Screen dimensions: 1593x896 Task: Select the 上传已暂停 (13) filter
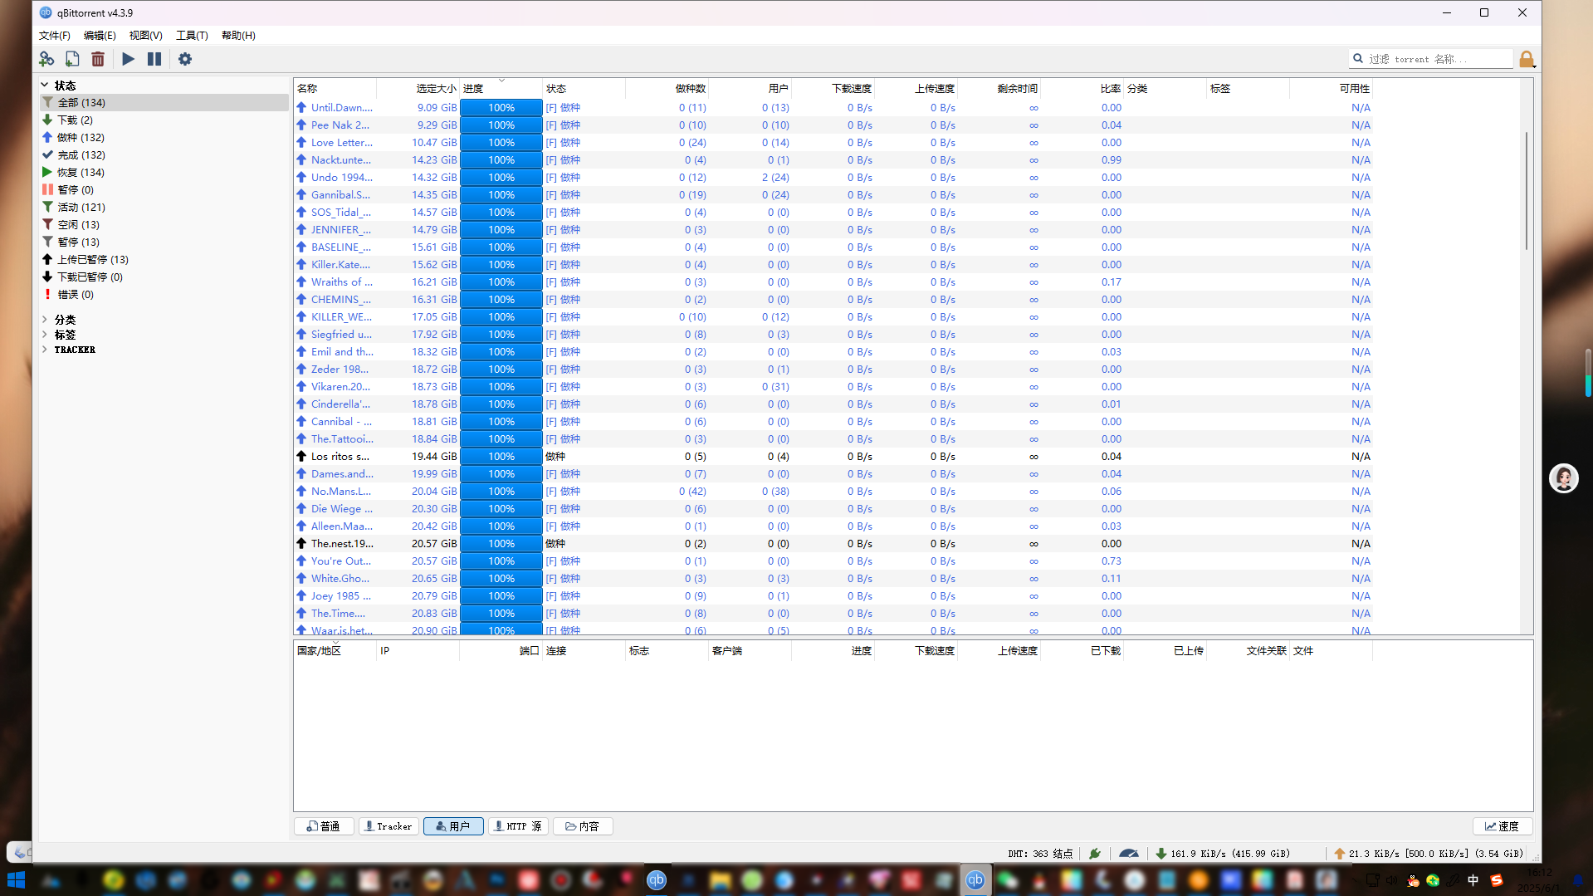164,259
